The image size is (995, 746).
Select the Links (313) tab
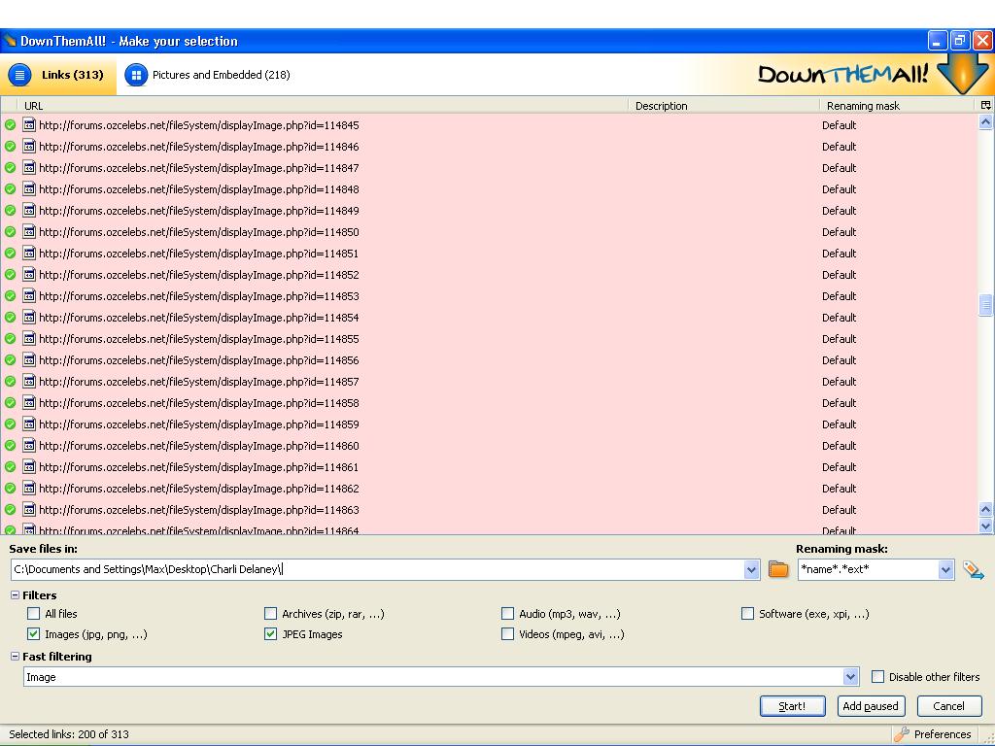58,75
